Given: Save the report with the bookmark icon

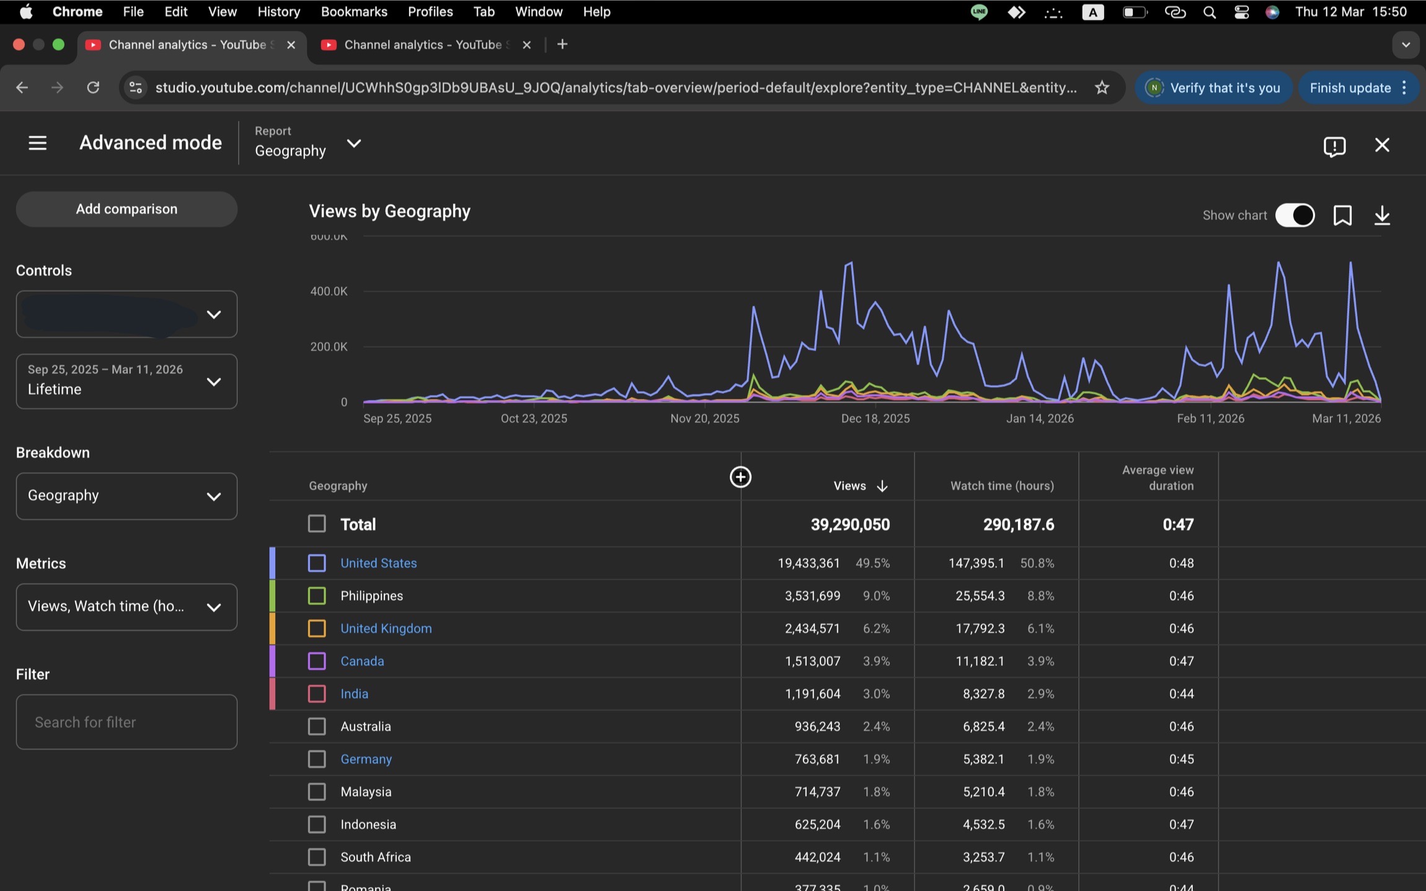Looking at the screenshot, I should [1342, 216].
